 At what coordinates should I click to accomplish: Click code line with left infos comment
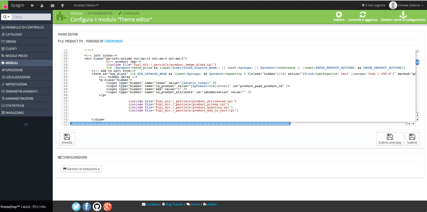pyautogui.click(x=101, y=55)
